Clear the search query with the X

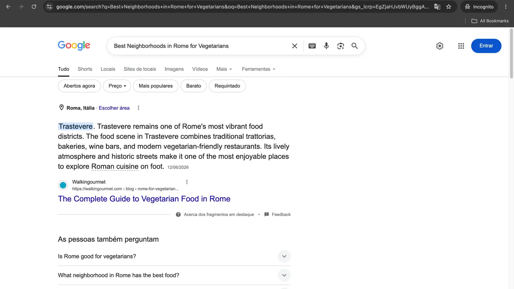point(295,46)
